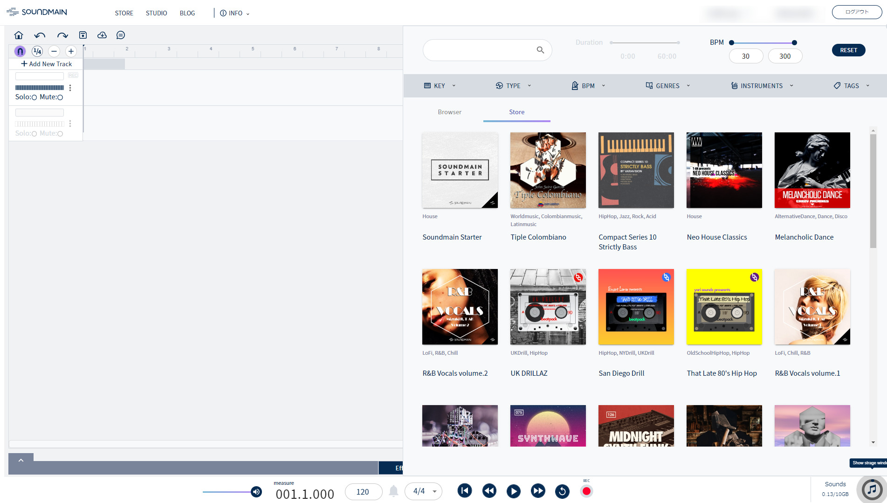Open the UK DRILLAZ pack cover
The width and height of the screenshot is (887, 503).
click(548, 307)
